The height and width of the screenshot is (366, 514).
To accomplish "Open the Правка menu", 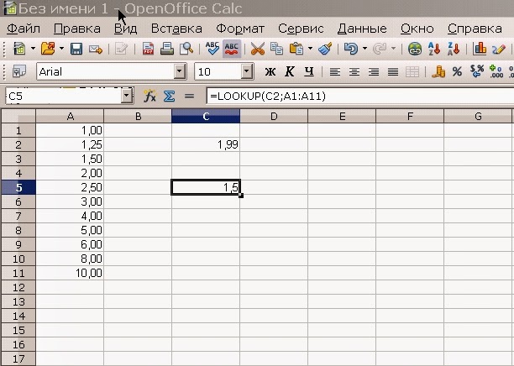I will [77, 29].
